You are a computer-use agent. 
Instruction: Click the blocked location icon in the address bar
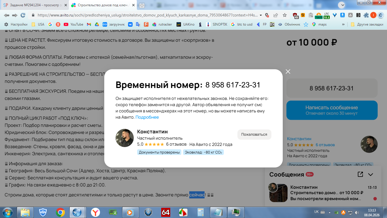point(267,15)
